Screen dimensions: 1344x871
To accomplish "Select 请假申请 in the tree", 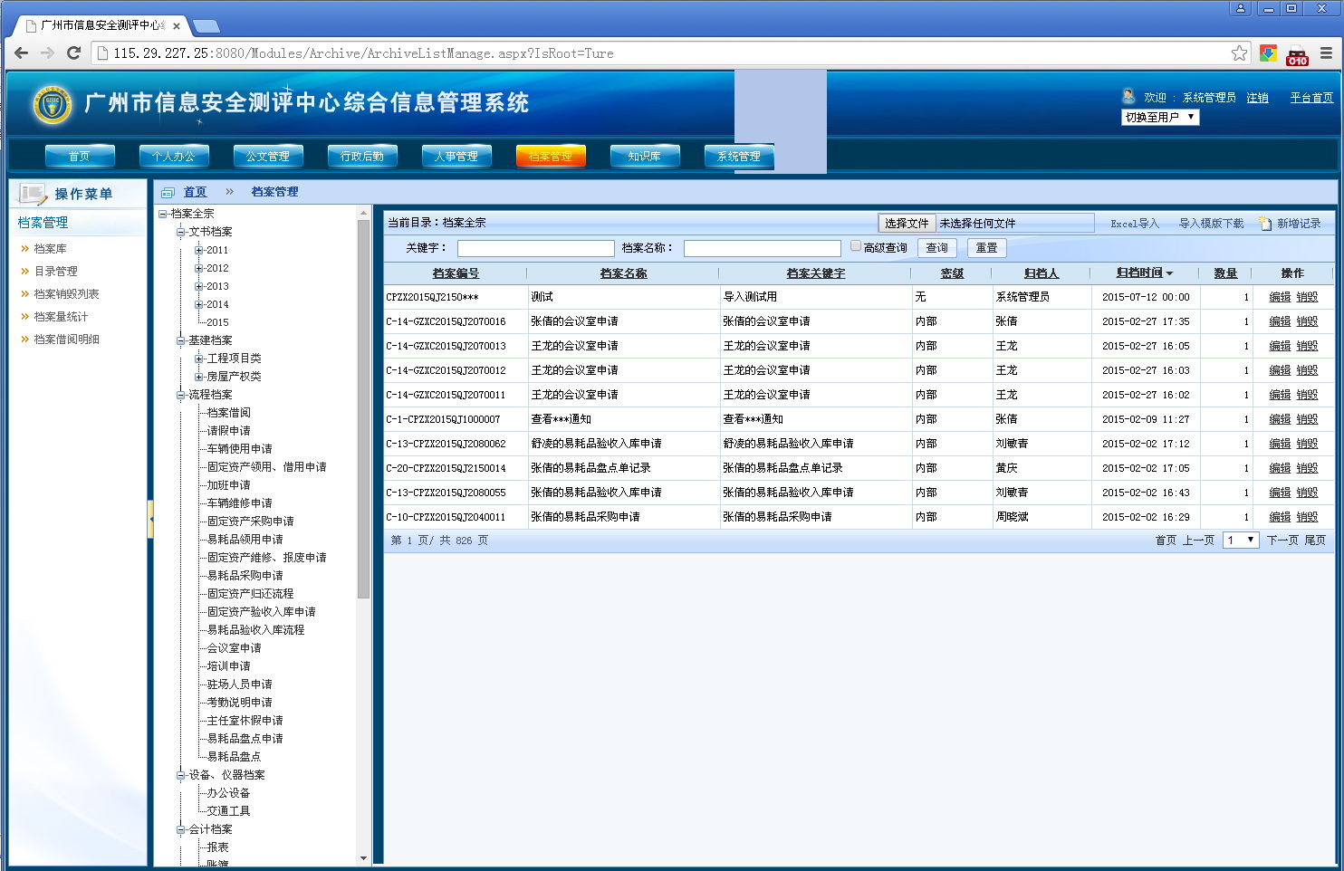I will (228, 431).
